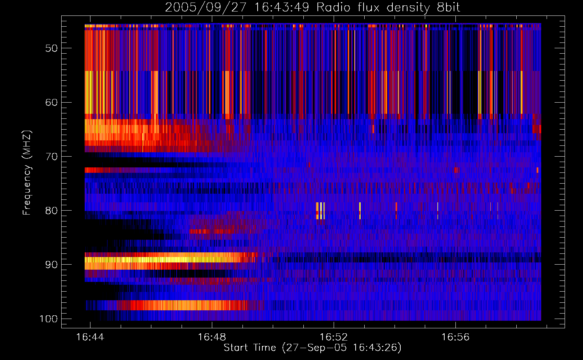Click the 100 frequency tick label
This screenshot has height=360, width=583.
[x=49, y=319]
